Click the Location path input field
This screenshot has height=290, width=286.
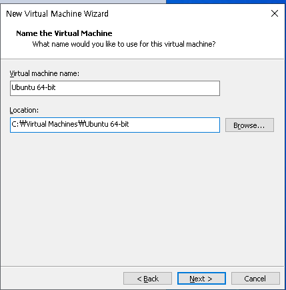coord(115,125)
